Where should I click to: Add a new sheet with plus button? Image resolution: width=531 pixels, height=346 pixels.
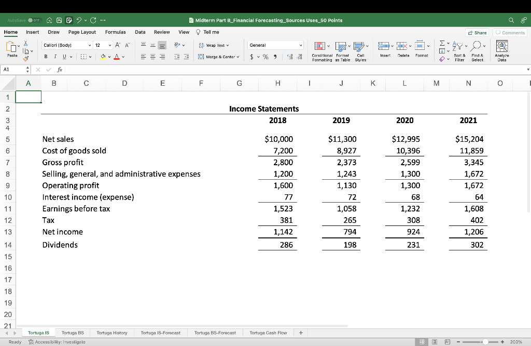(301, 333)
